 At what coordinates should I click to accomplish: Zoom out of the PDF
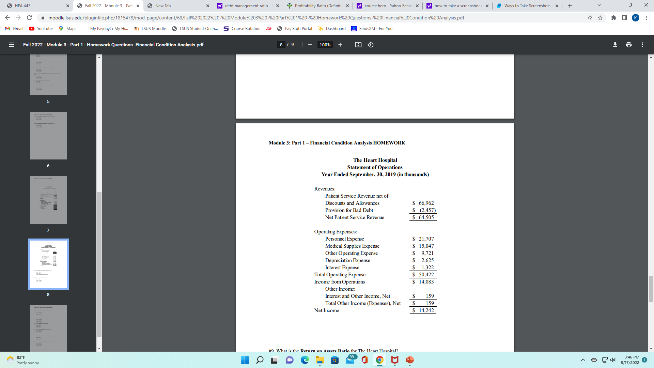pos(310,45)
